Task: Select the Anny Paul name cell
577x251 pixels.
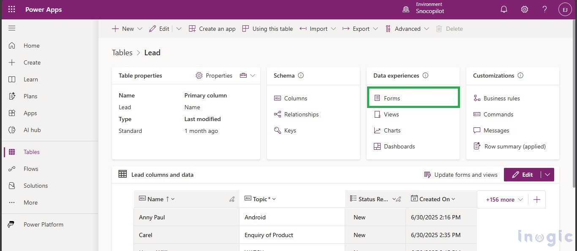Action: click(186, 217)
